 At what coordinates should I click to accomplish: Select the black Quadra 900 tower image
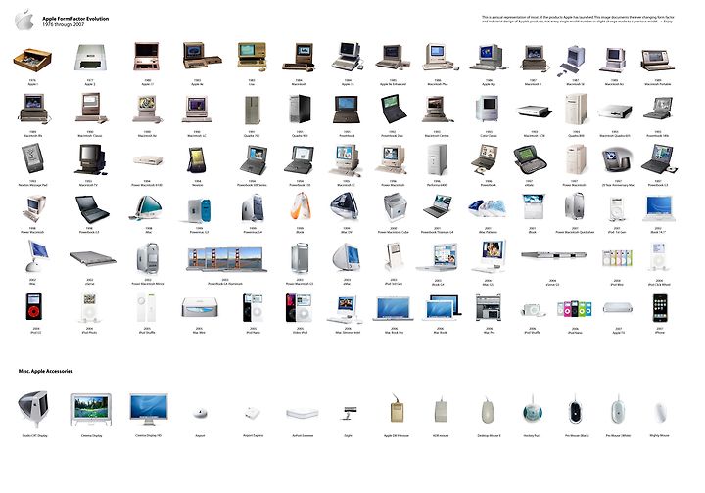300,109
